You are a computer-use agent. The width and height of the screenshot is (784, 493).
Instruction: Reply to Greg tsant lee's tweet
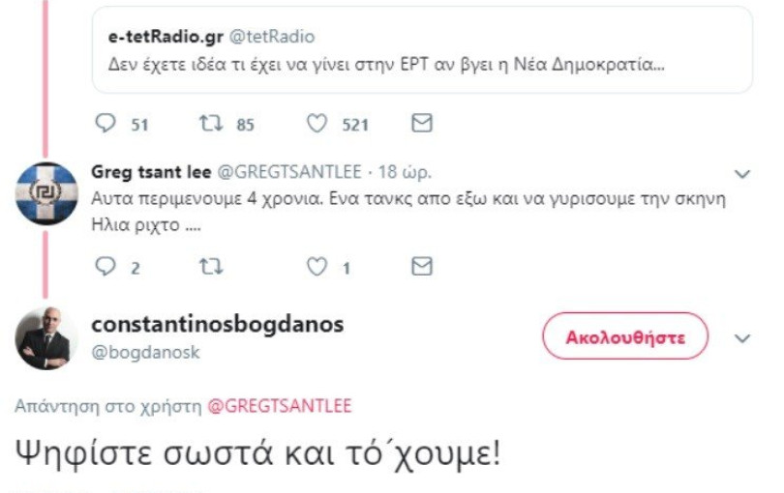click(106, 267)
